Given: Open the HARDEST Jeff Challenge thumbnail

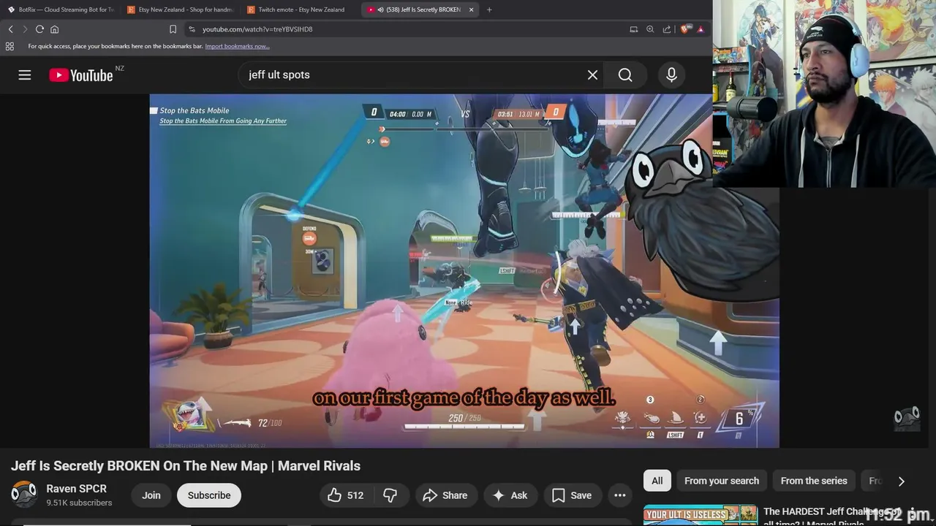Looking at the screenshot, I should point(701,515).
